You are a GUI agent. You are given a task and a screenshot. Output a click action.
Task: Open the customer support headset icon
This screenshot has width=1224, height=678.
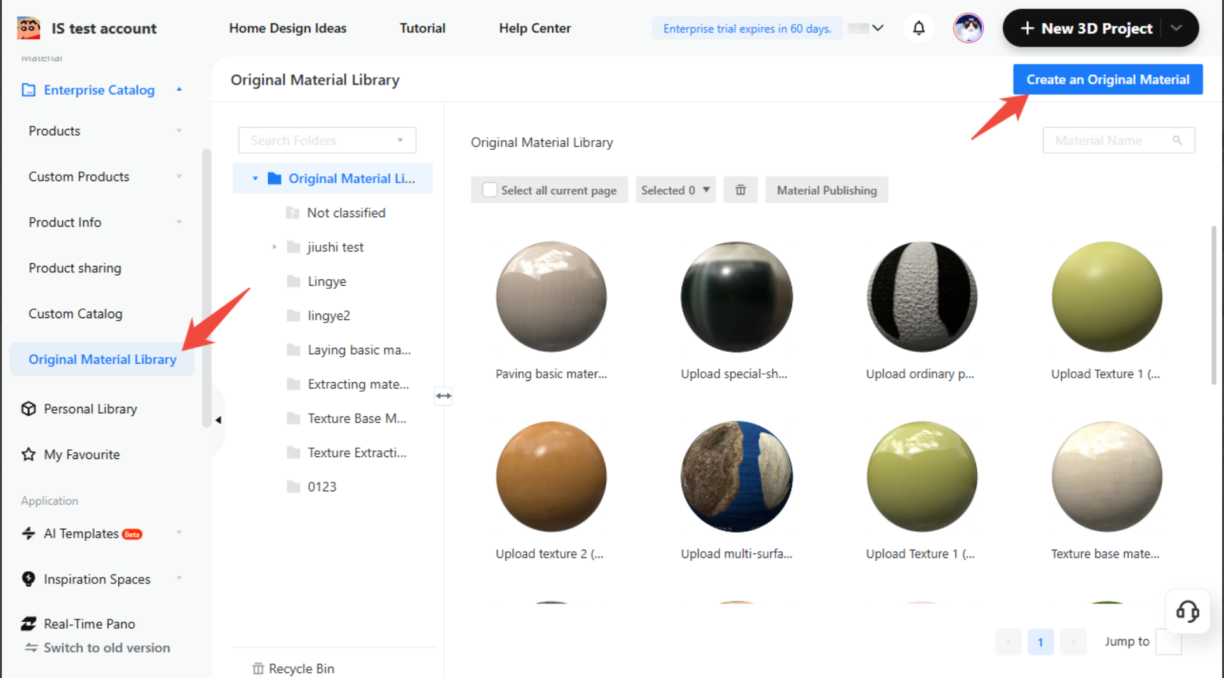pos(1187,611)
